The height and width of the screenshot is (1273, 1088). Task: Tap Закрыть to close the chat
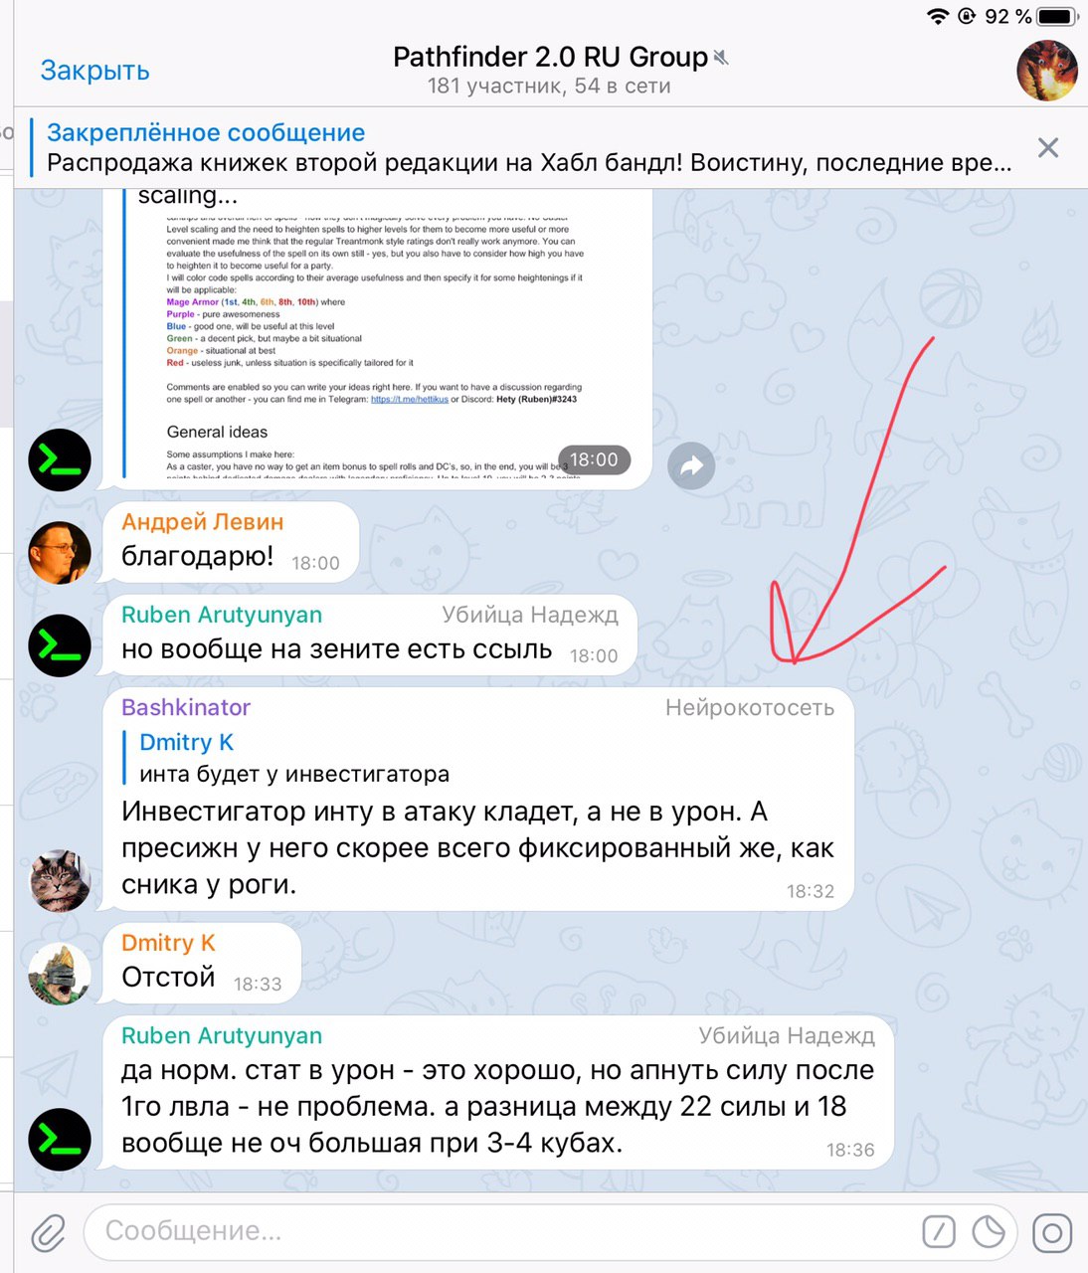pyautogui.click(x=94, y=71)
